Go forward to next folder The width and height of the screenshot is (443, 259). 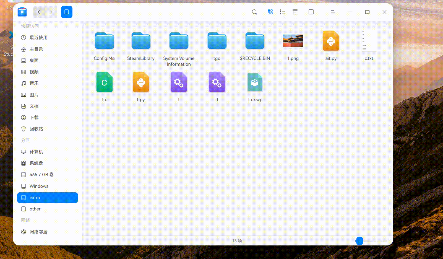click(x=51, y=12)
